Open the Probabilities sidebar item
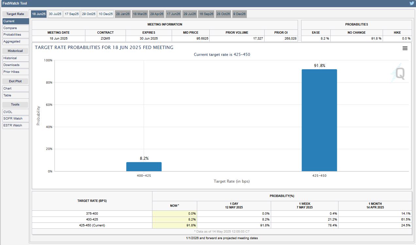 [15, 35]
